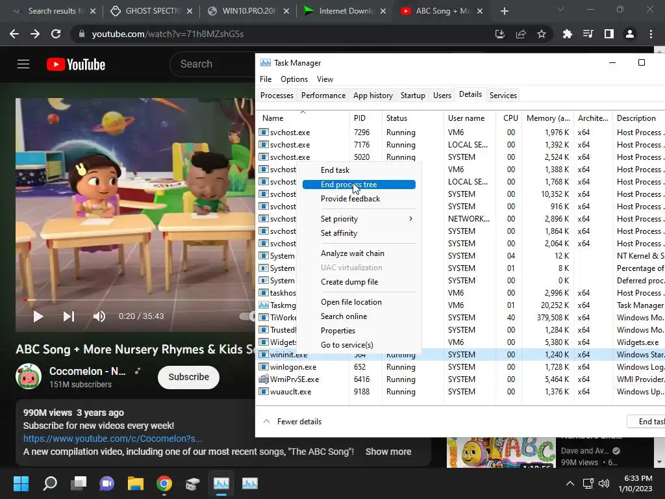This screenshot has height=499, width=665.
Task: Play the Cocomelon video
Action: 38,316
